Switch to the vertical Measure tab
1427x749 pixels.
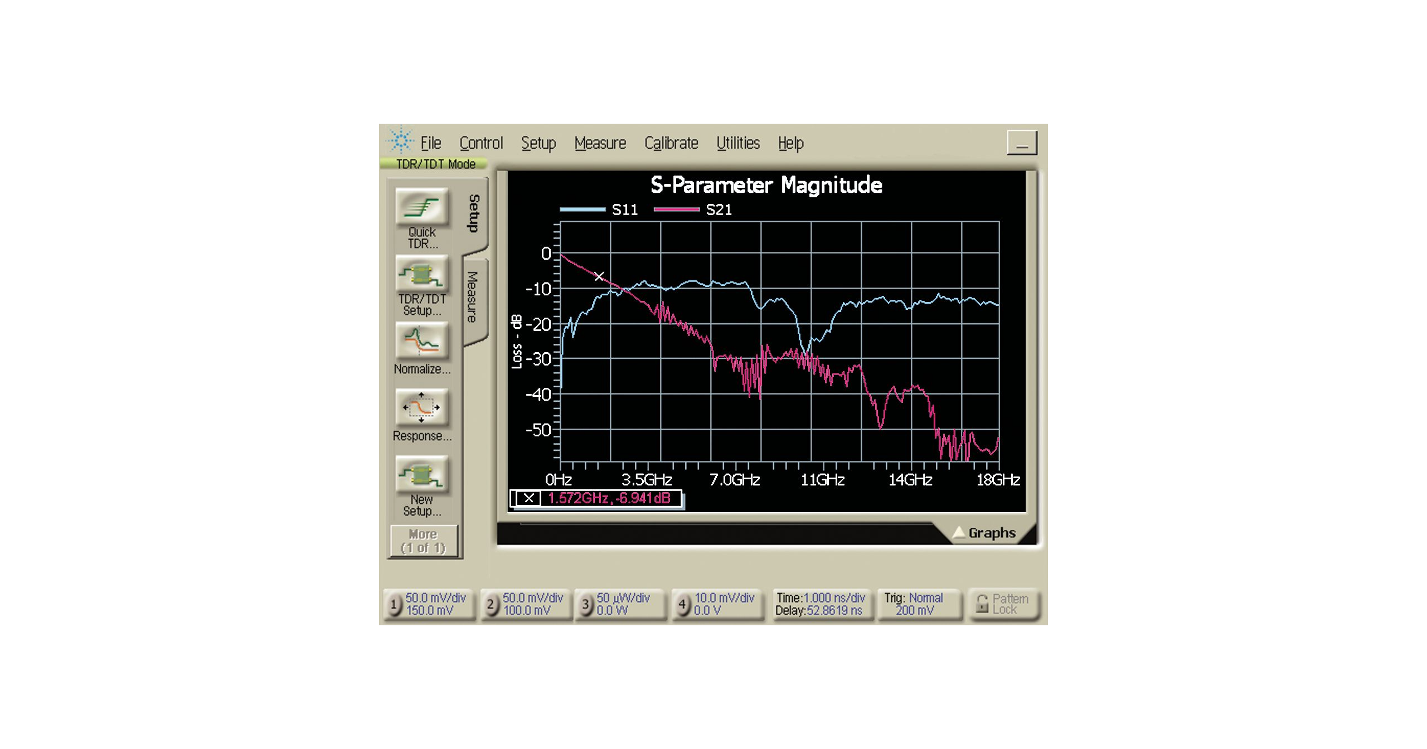click(x=473, y=298)
